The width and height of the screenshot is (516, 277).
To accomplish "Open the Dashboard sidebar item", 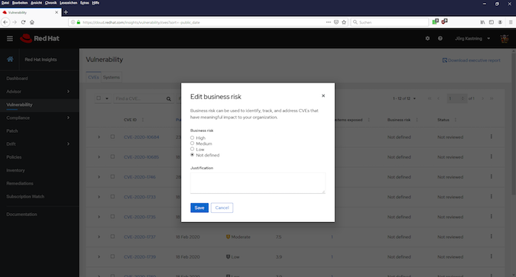I will [17, 78].
